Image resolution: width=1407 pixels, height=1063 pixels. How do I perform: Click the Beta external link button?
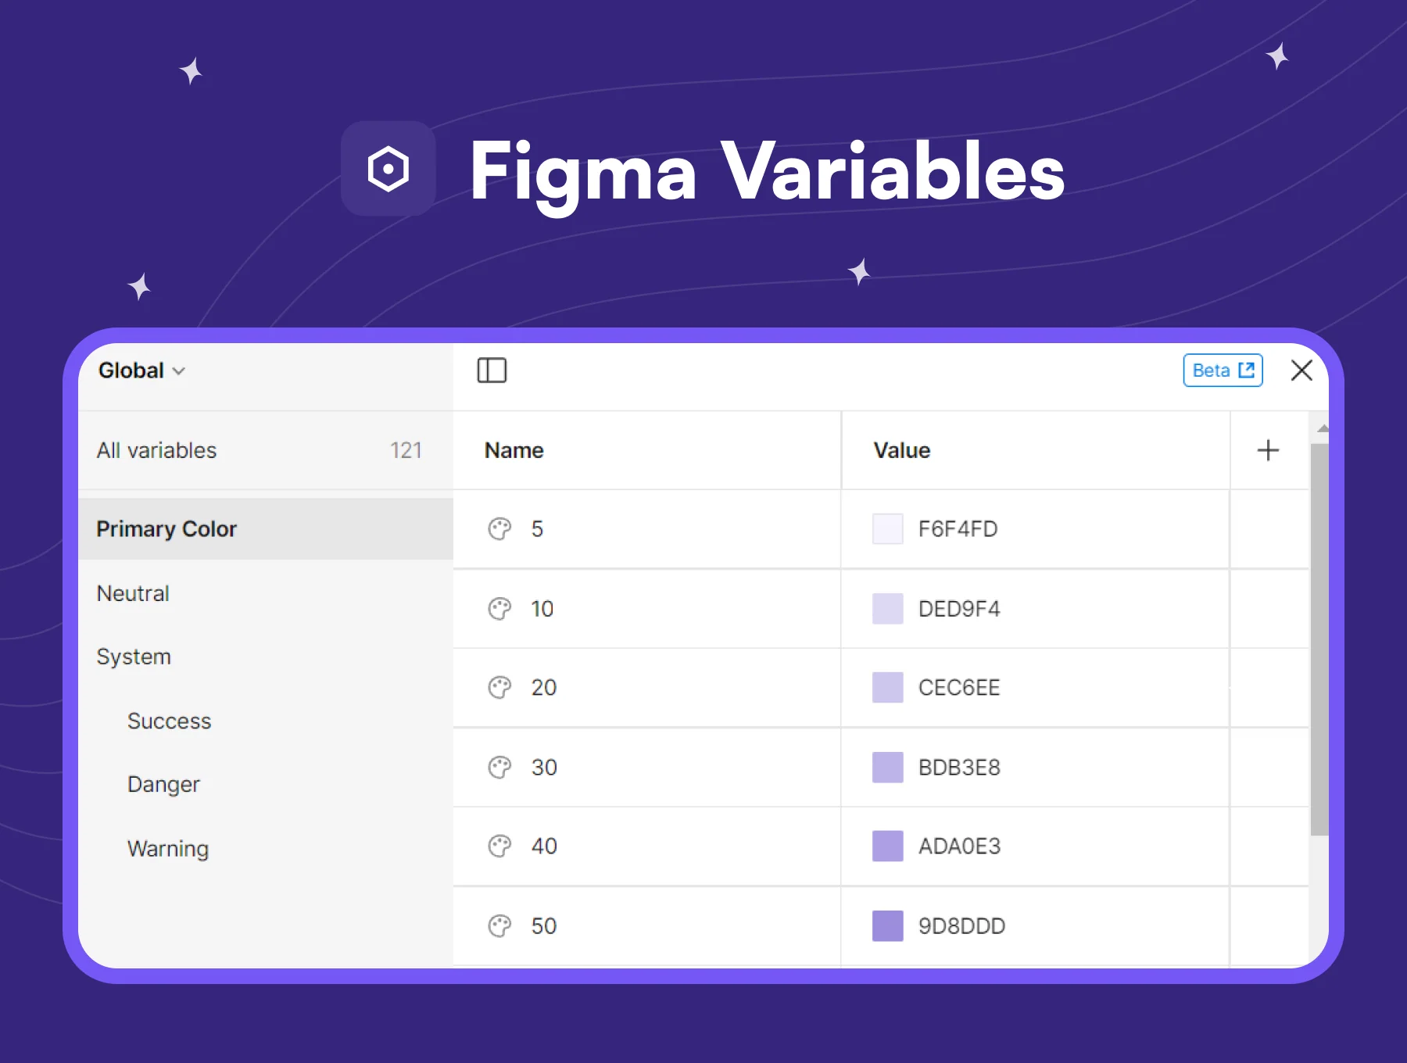1223,370
